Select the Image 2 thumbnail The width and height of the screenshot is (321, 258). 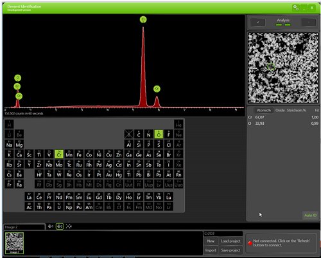click(14, 243)
